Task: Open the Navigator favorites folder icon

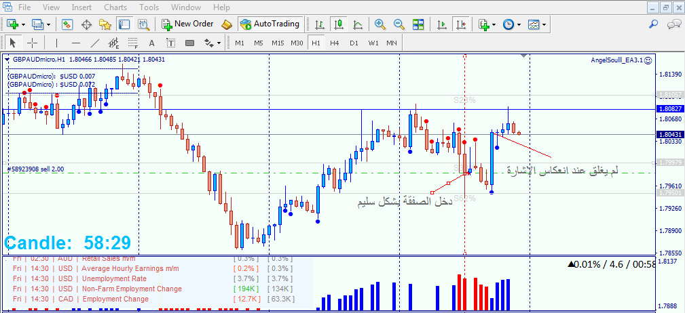Action: coord(105,24)
